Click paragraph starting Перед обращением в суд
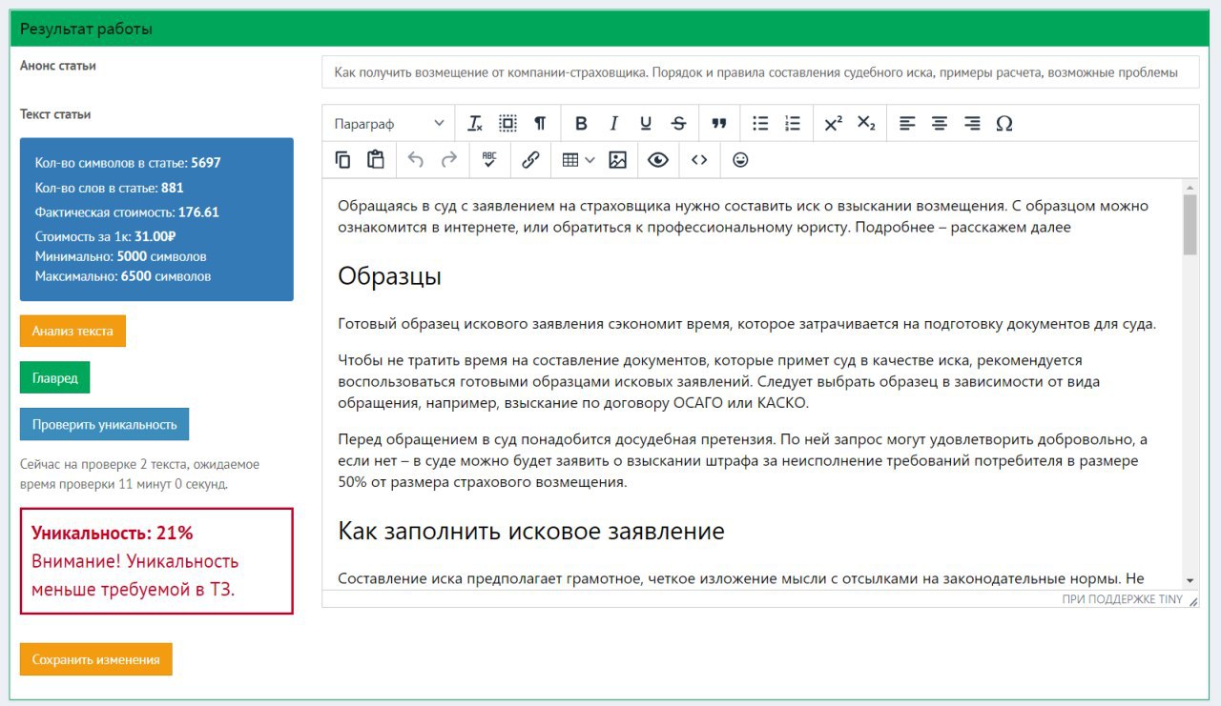The width and height of the screenshot is (1221, 706). point(742,460)
